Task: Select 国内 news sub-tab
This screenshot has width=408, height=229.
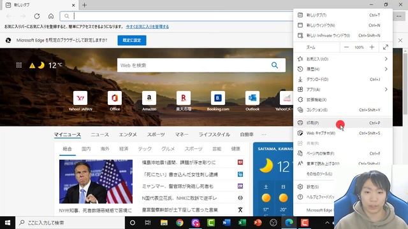Action: coord(86,149)
